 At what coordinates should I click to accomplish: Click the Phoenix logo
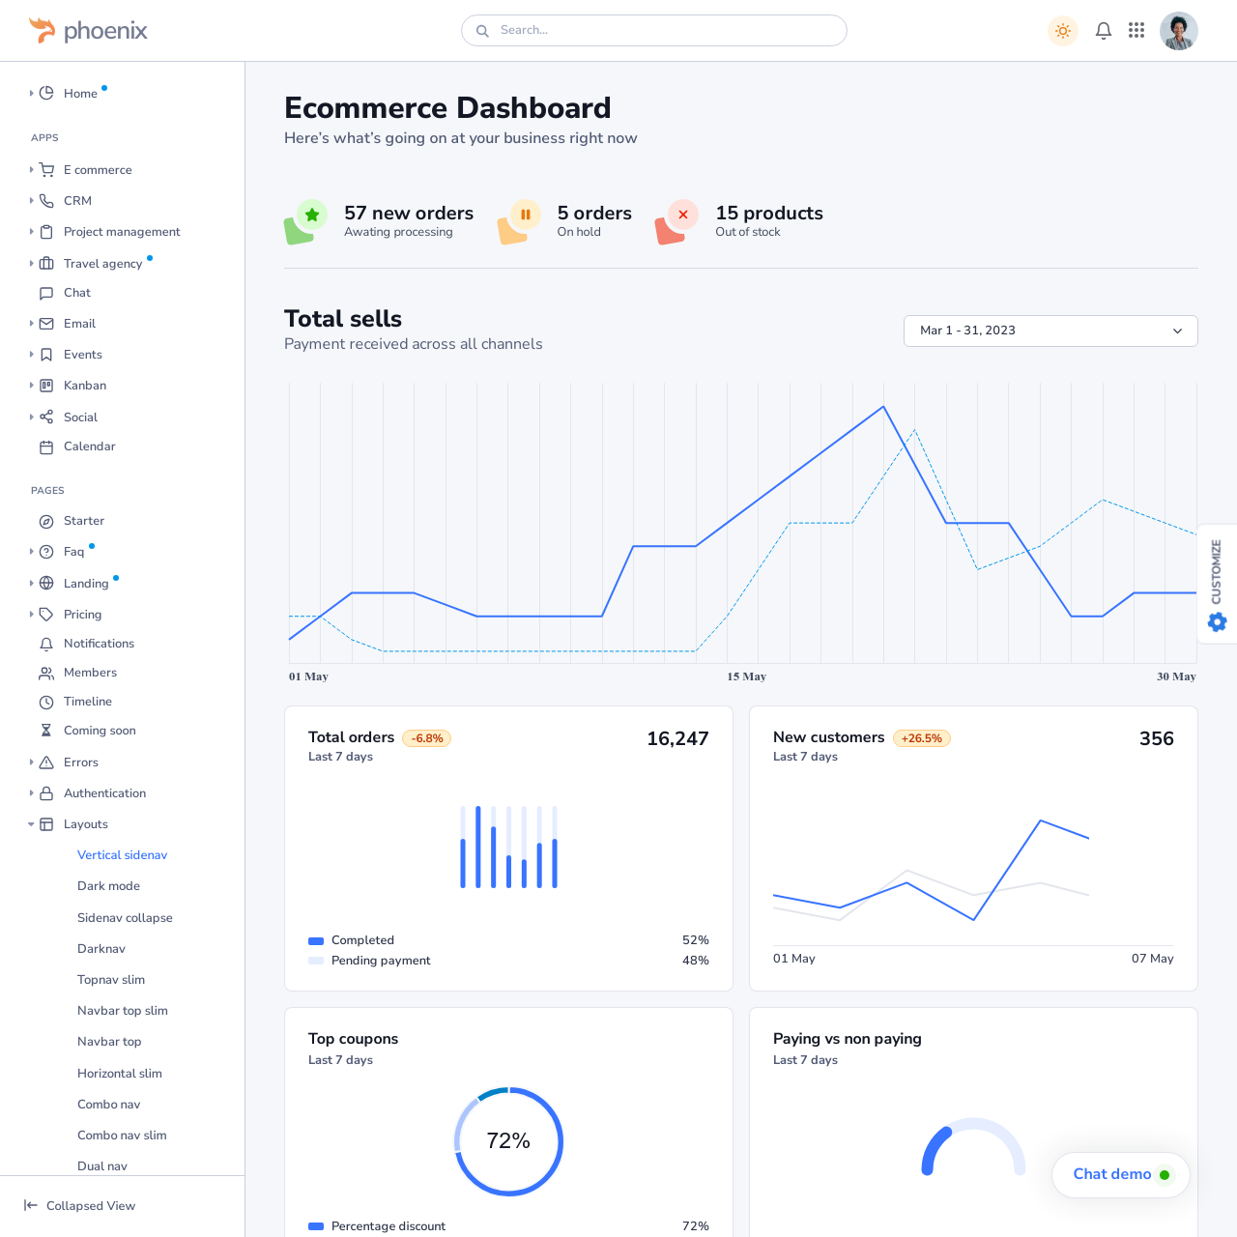coord(88,31)
